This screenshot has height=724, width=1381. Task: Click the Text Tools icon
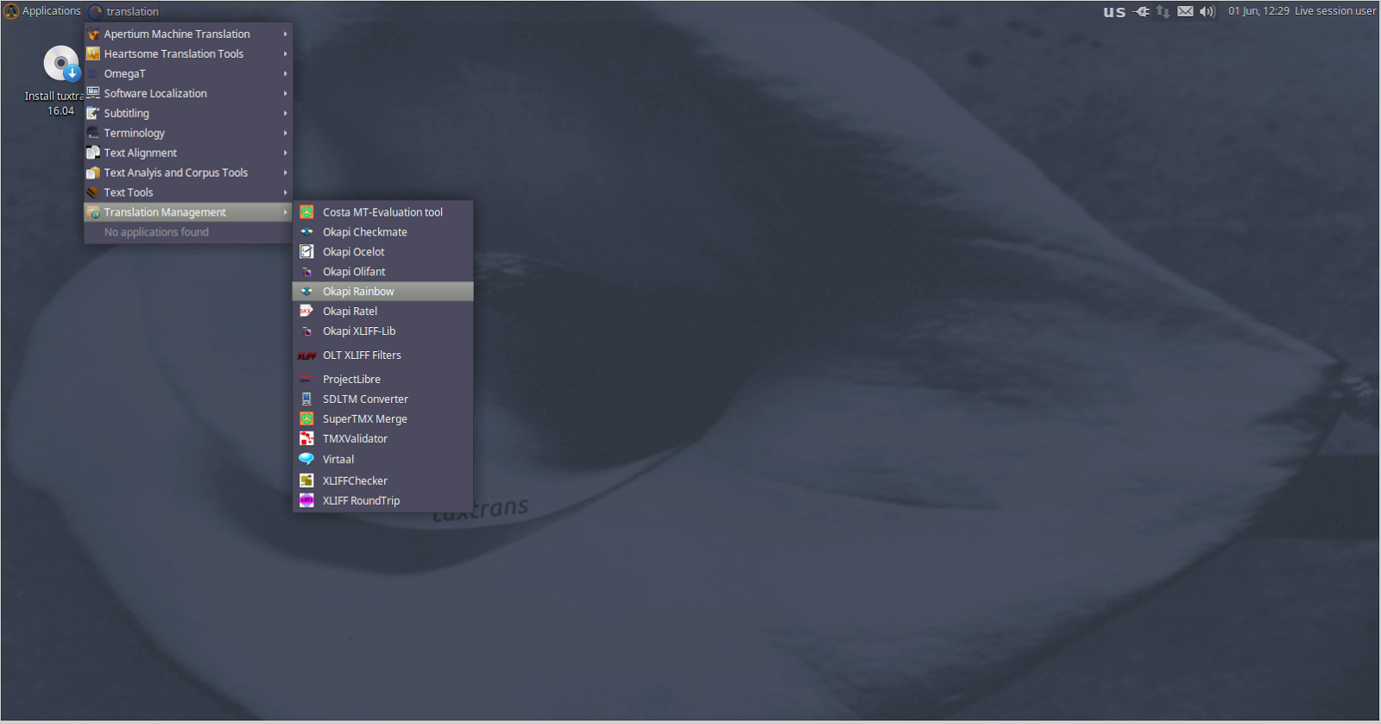93,192
